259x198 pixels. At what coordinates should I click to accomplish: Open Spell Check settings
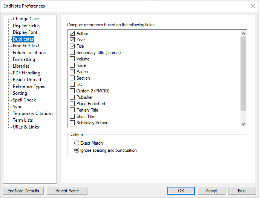point(25,100)
